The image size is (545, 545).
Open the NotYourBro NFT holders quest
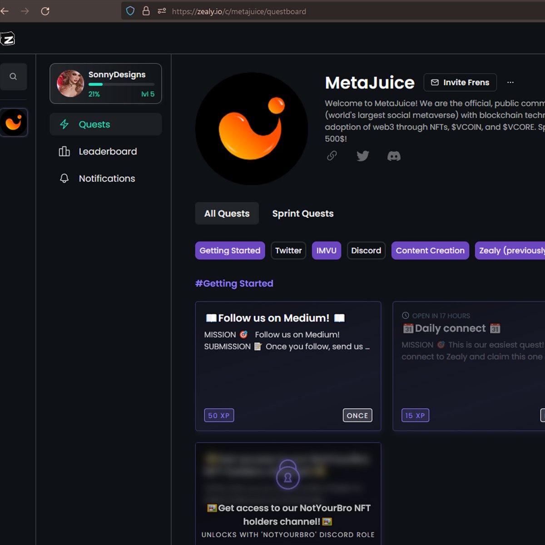pos(288,494)
